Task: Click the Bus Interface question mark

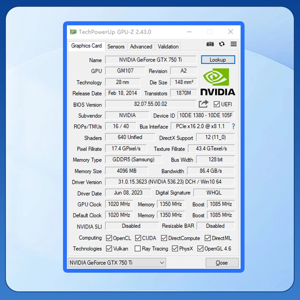Action: (233, 126)
